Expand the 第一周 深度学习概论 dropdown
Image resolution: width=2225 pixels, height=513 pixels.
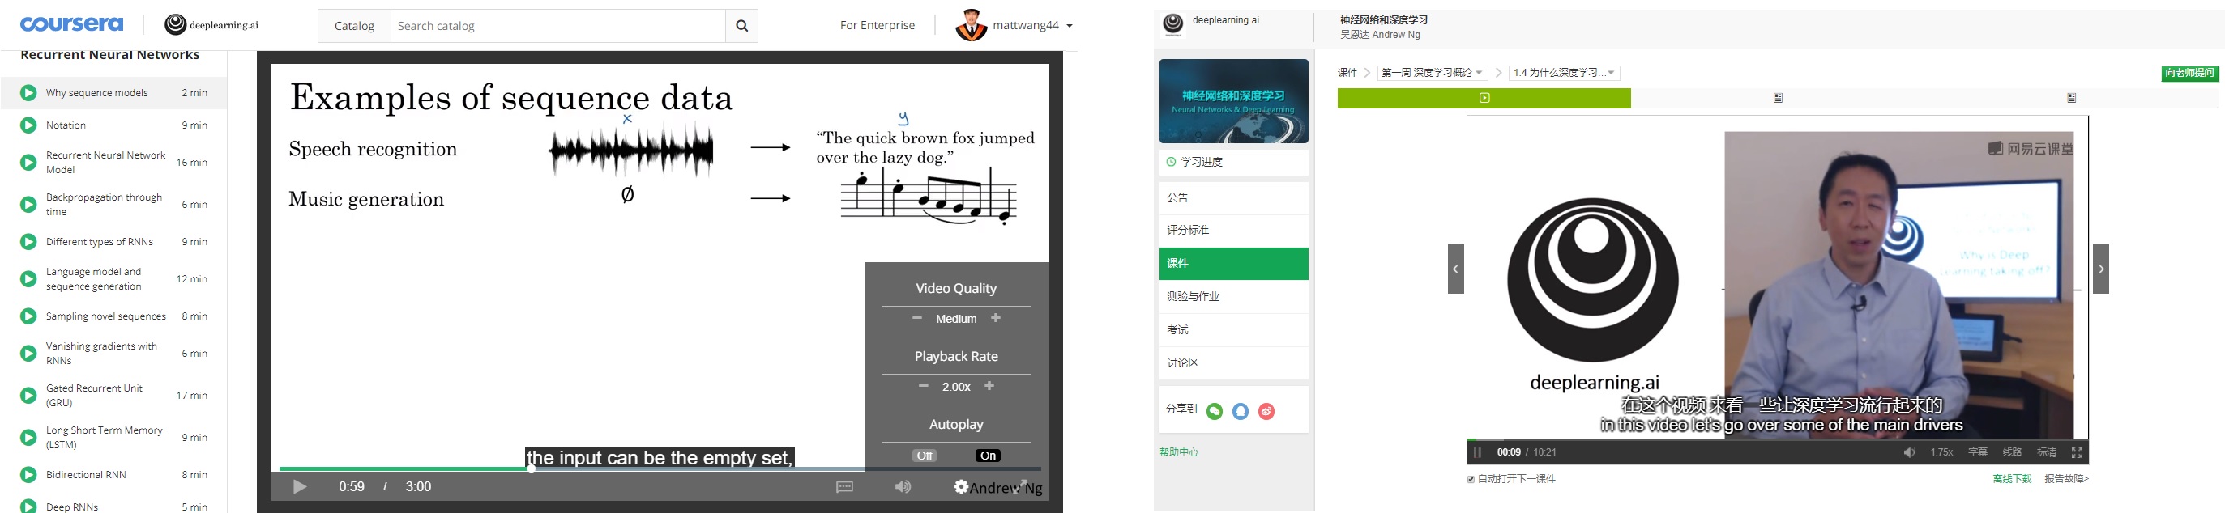[1432, 74]
